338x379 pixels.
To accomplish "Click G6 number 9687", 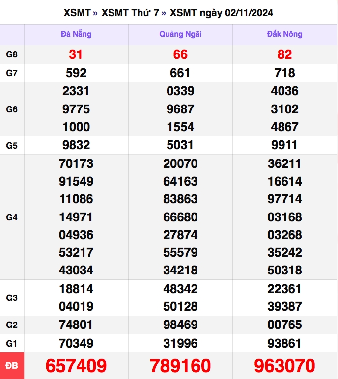I will tap(180, 109).
